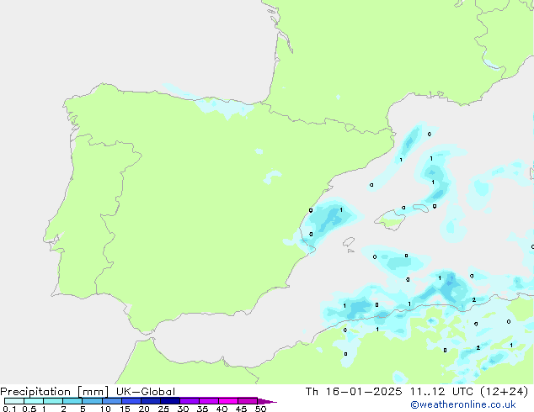Screen dimensions: 534x412
Task: Click the 45–50 mm legend color swatch
Action: tap(248, 401)
